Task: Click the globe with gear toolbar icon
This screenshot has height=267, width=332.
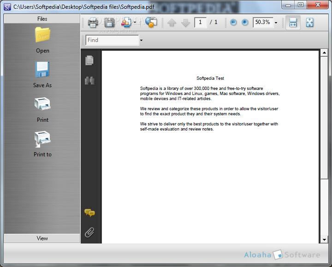Action: click(x=151, y=22)
